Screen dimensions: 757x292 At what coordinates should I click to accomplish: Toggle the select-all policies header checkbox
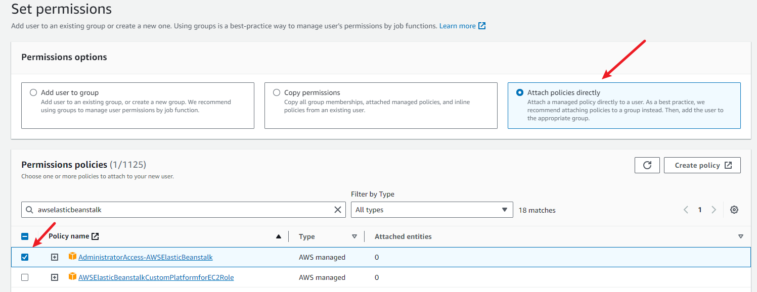pyautogui.click(x=25, y=236)
